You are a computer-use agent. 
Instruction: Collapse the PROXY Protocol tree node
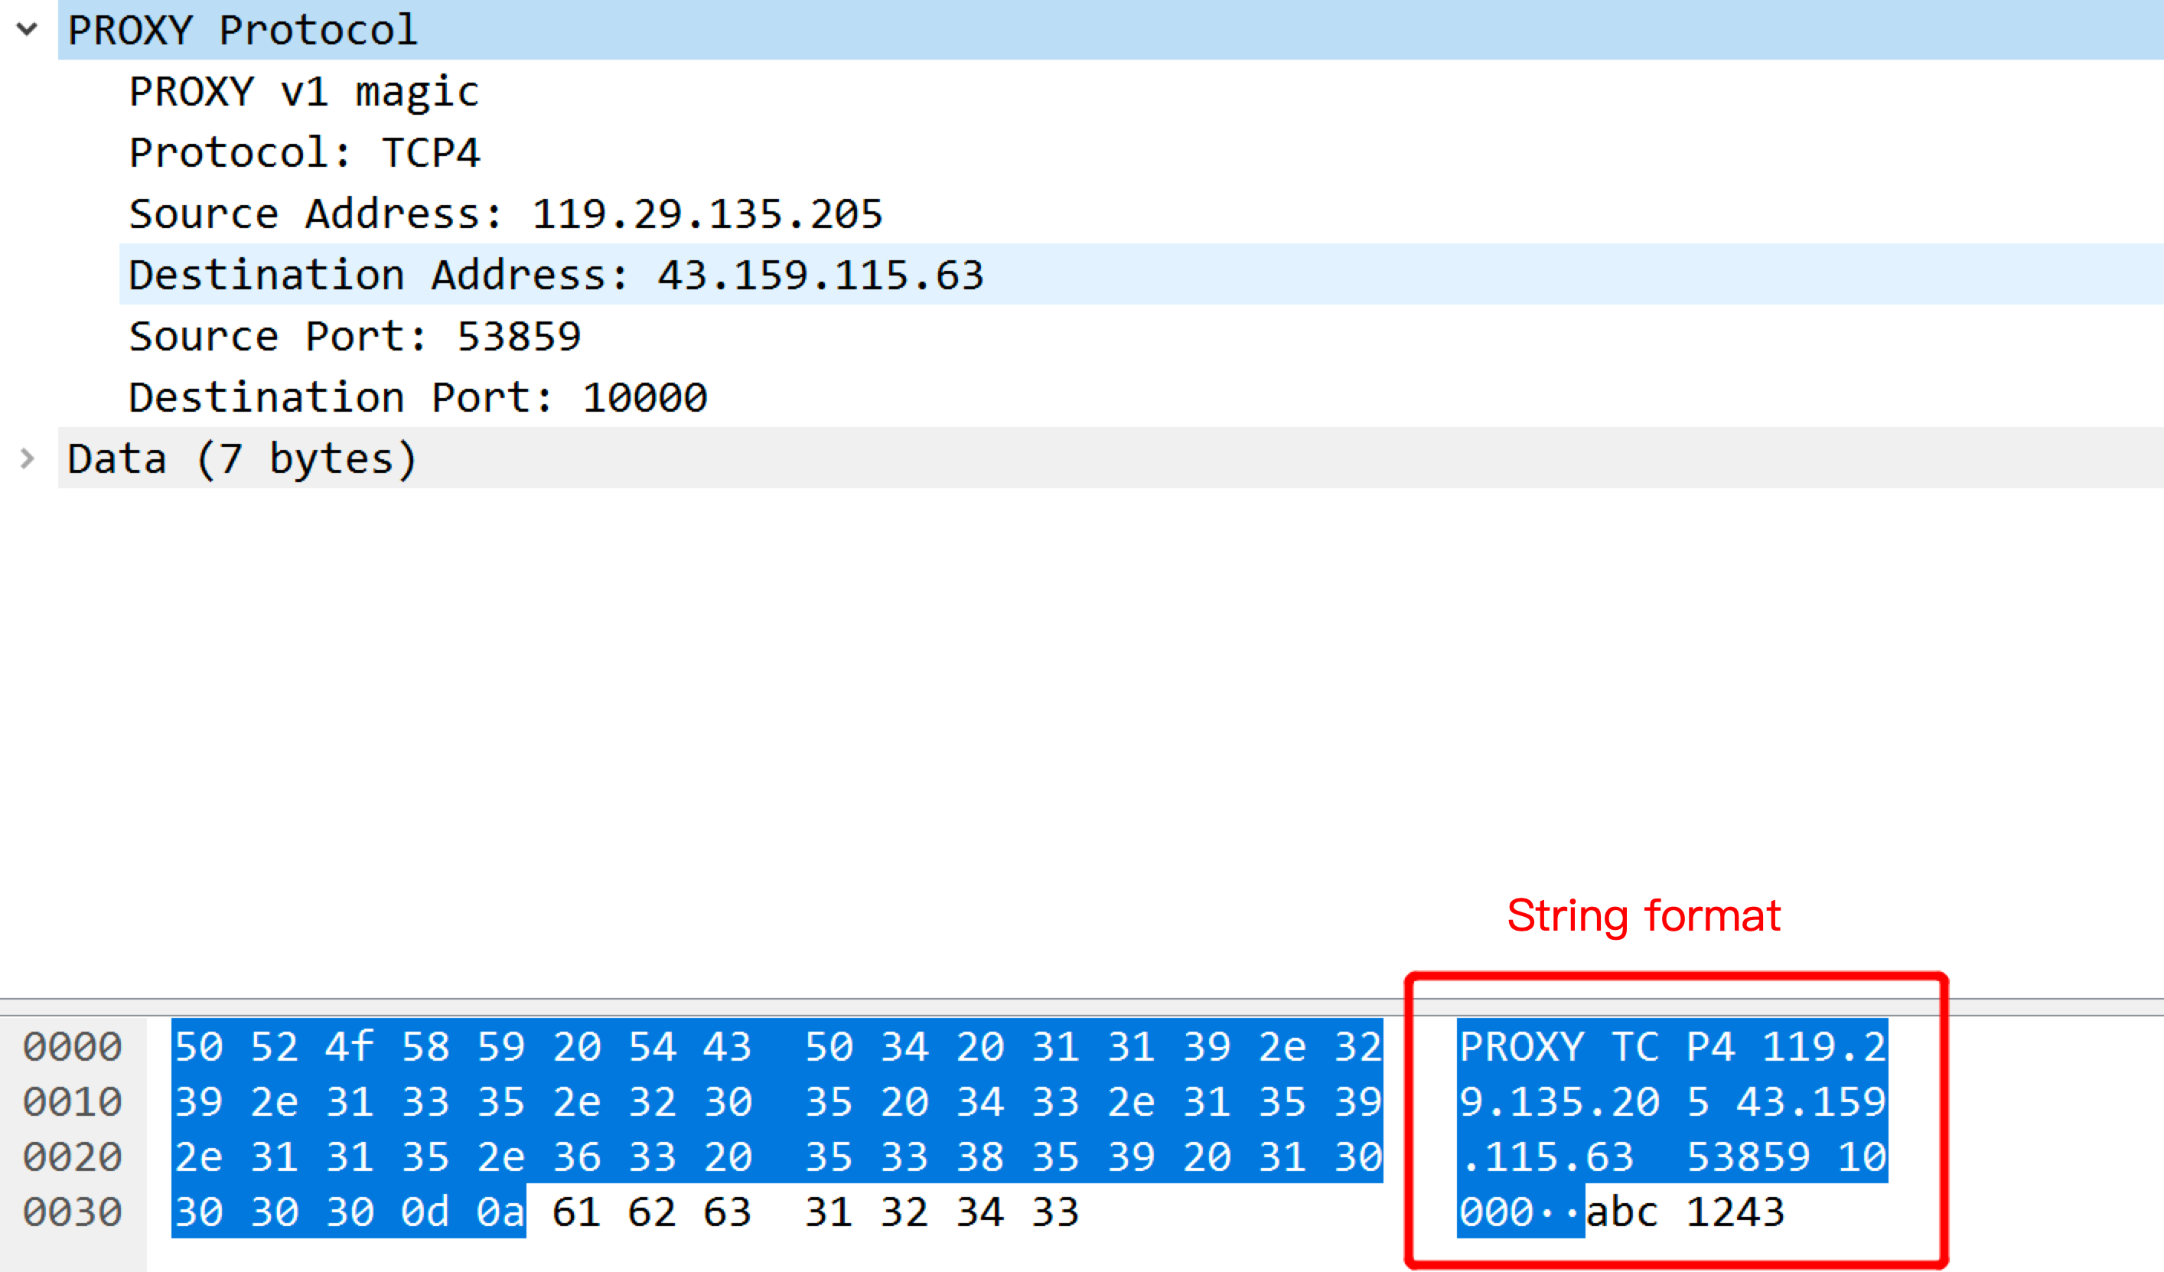click(x=28, y=29)
